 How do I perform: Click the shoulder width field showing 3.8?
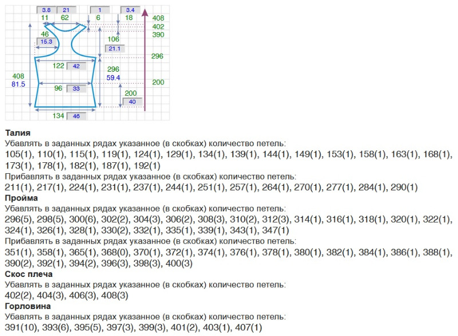point(46,10)
